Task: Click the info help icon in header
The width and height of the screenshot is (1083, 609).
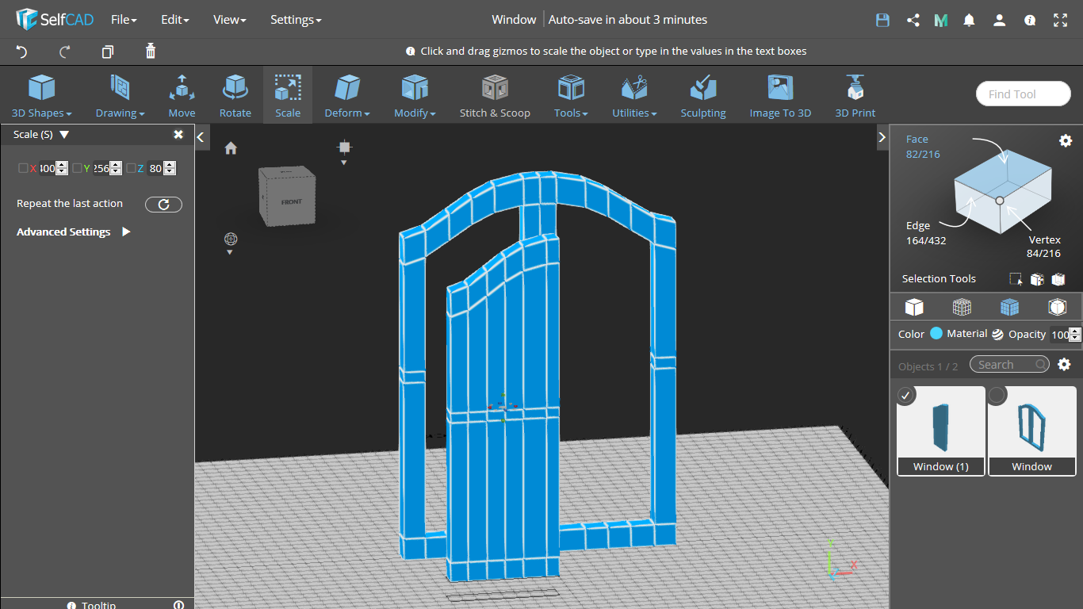Action: [1030, 21]
